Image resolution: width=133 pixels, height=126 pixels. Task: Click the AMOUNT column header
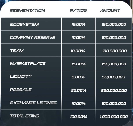click(110, 10)
